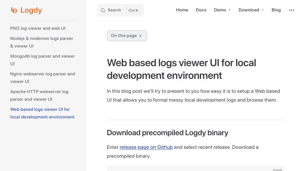The height and width of the screenshot is (171, 305).
Task: Open the Blog nav item
Action: pyautogui.click(x=276, y=10)
